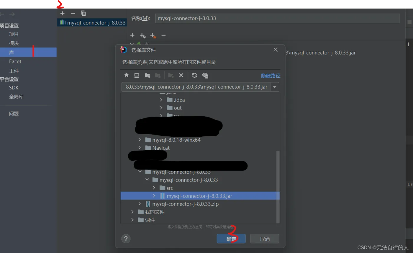413x253 pixels.
Task: Edit the library name field
Action: 277,18
